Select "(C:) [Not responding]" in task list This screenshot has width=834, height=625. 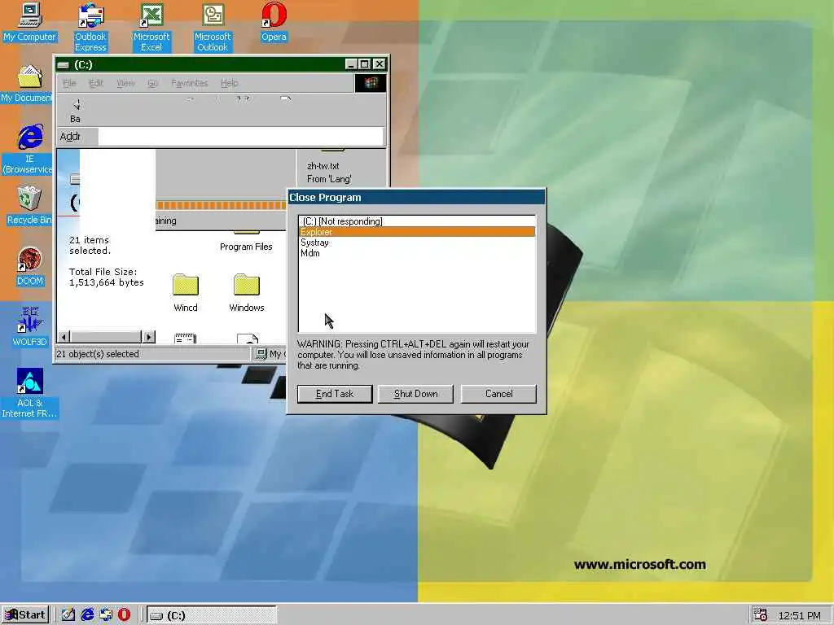(417, 221)
